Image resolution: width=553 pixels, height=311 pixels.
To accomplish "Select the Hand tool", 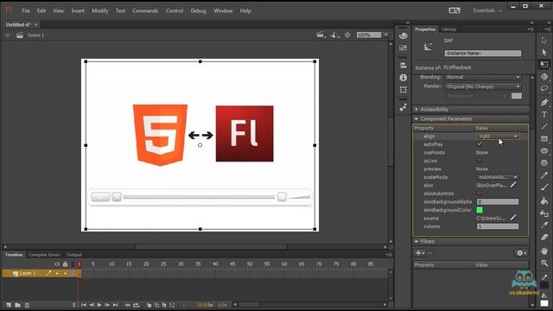I will 544,251.
